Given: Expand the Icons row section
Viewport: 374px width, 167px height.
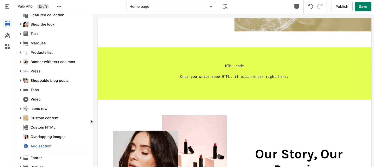Looking at the screenshot, I should point(21,109).
